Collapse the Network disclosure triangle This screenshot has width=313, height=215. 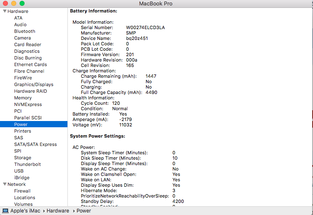[5, 184]
